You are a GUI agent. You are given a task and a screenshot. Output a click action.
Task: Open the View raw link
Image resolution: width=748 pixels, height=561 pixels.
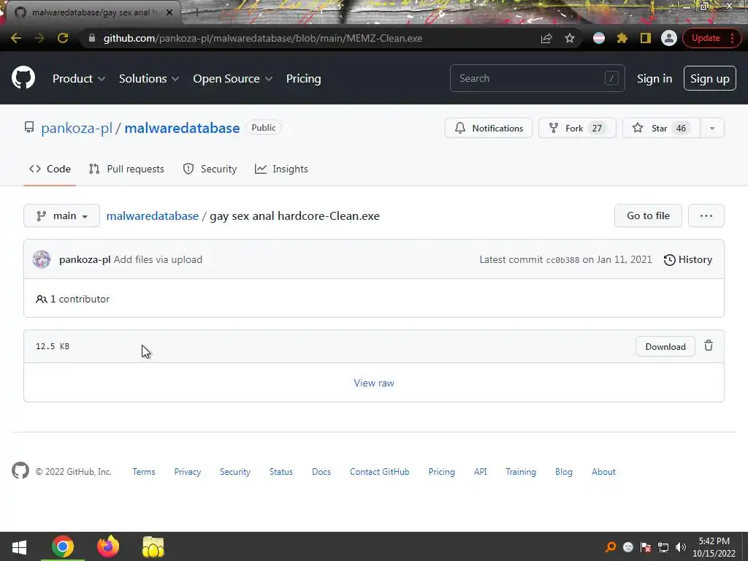tap(374, 383)
